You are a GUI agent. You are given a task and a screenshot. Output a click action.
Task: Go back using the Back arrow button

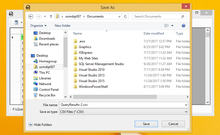31,16
